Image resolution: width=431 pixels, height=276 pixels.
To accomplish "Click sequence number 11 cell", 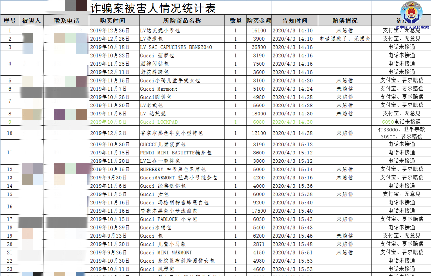I will pyautogui.click(x=10, y=153).
